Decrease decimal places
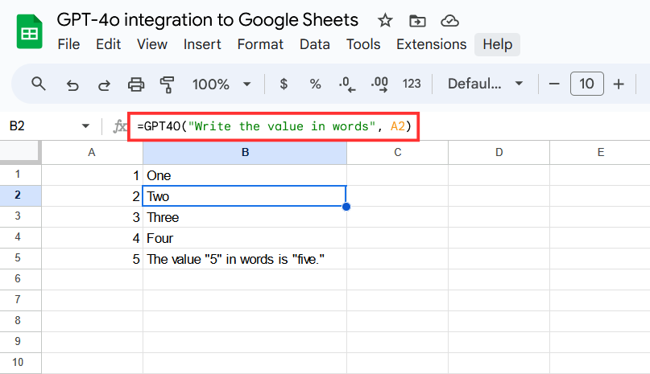 tap(347, 84)
